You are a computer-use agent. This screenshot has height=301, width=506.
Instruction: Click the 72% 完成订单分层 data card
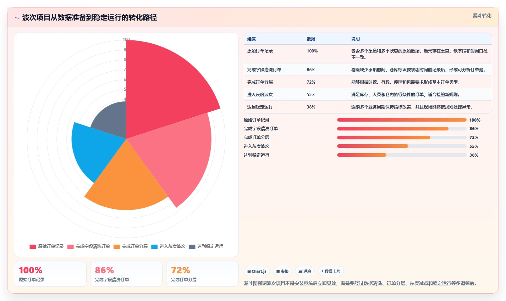pyautogui.click(x=202, y=274)
